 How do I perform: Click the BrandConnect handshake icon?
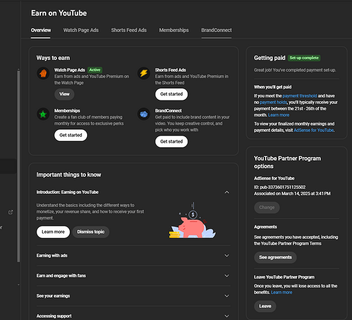(143, 114)
